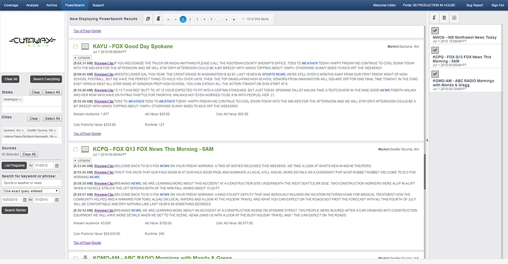Image resolution: width=508 pixels, height=264 pixels.
Task: Click the download arrow icon in results toolbar
Action: pos(158,19)
